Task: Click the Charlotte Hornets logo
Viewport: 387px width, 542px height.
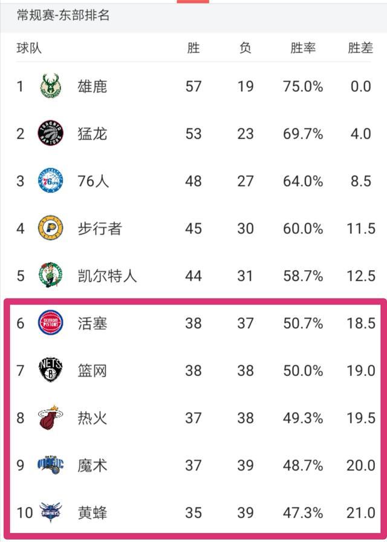Action: [50, 512]
